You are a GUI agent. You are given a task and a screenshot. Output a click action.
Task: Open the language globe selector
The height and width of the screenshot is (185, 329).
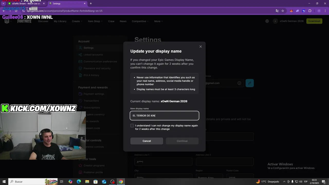click(x=267, y=21)
